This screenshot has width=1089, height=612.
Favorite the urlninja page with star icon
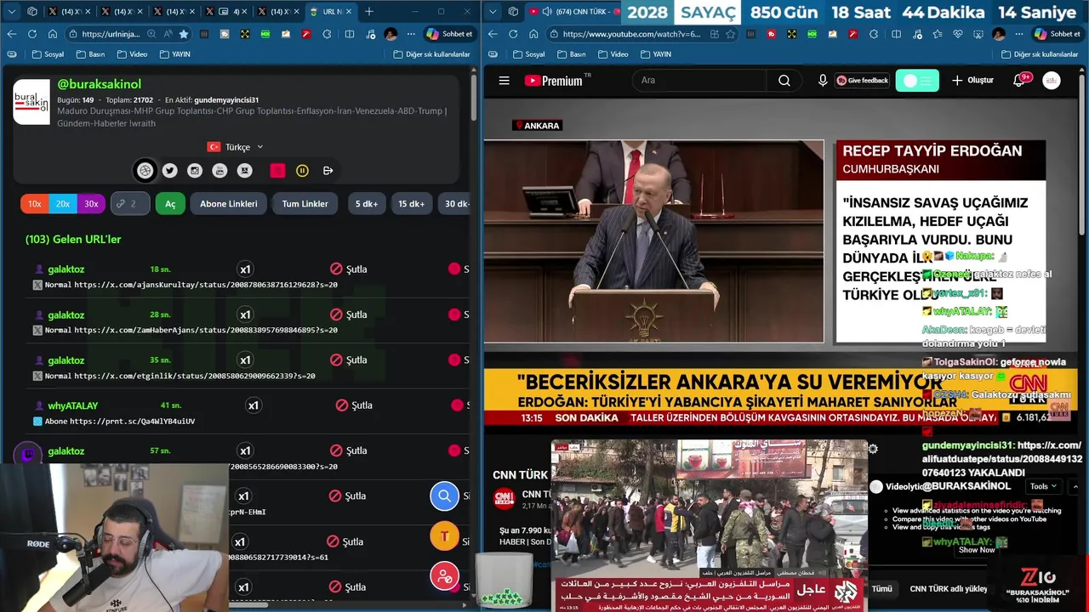184,34
